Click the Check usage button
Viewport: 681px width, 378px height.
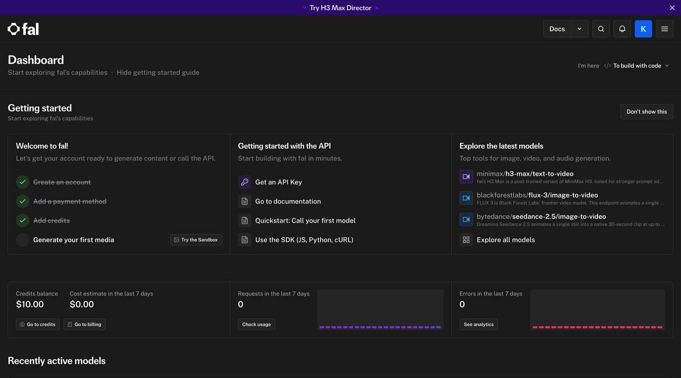[x=257, y=324]
